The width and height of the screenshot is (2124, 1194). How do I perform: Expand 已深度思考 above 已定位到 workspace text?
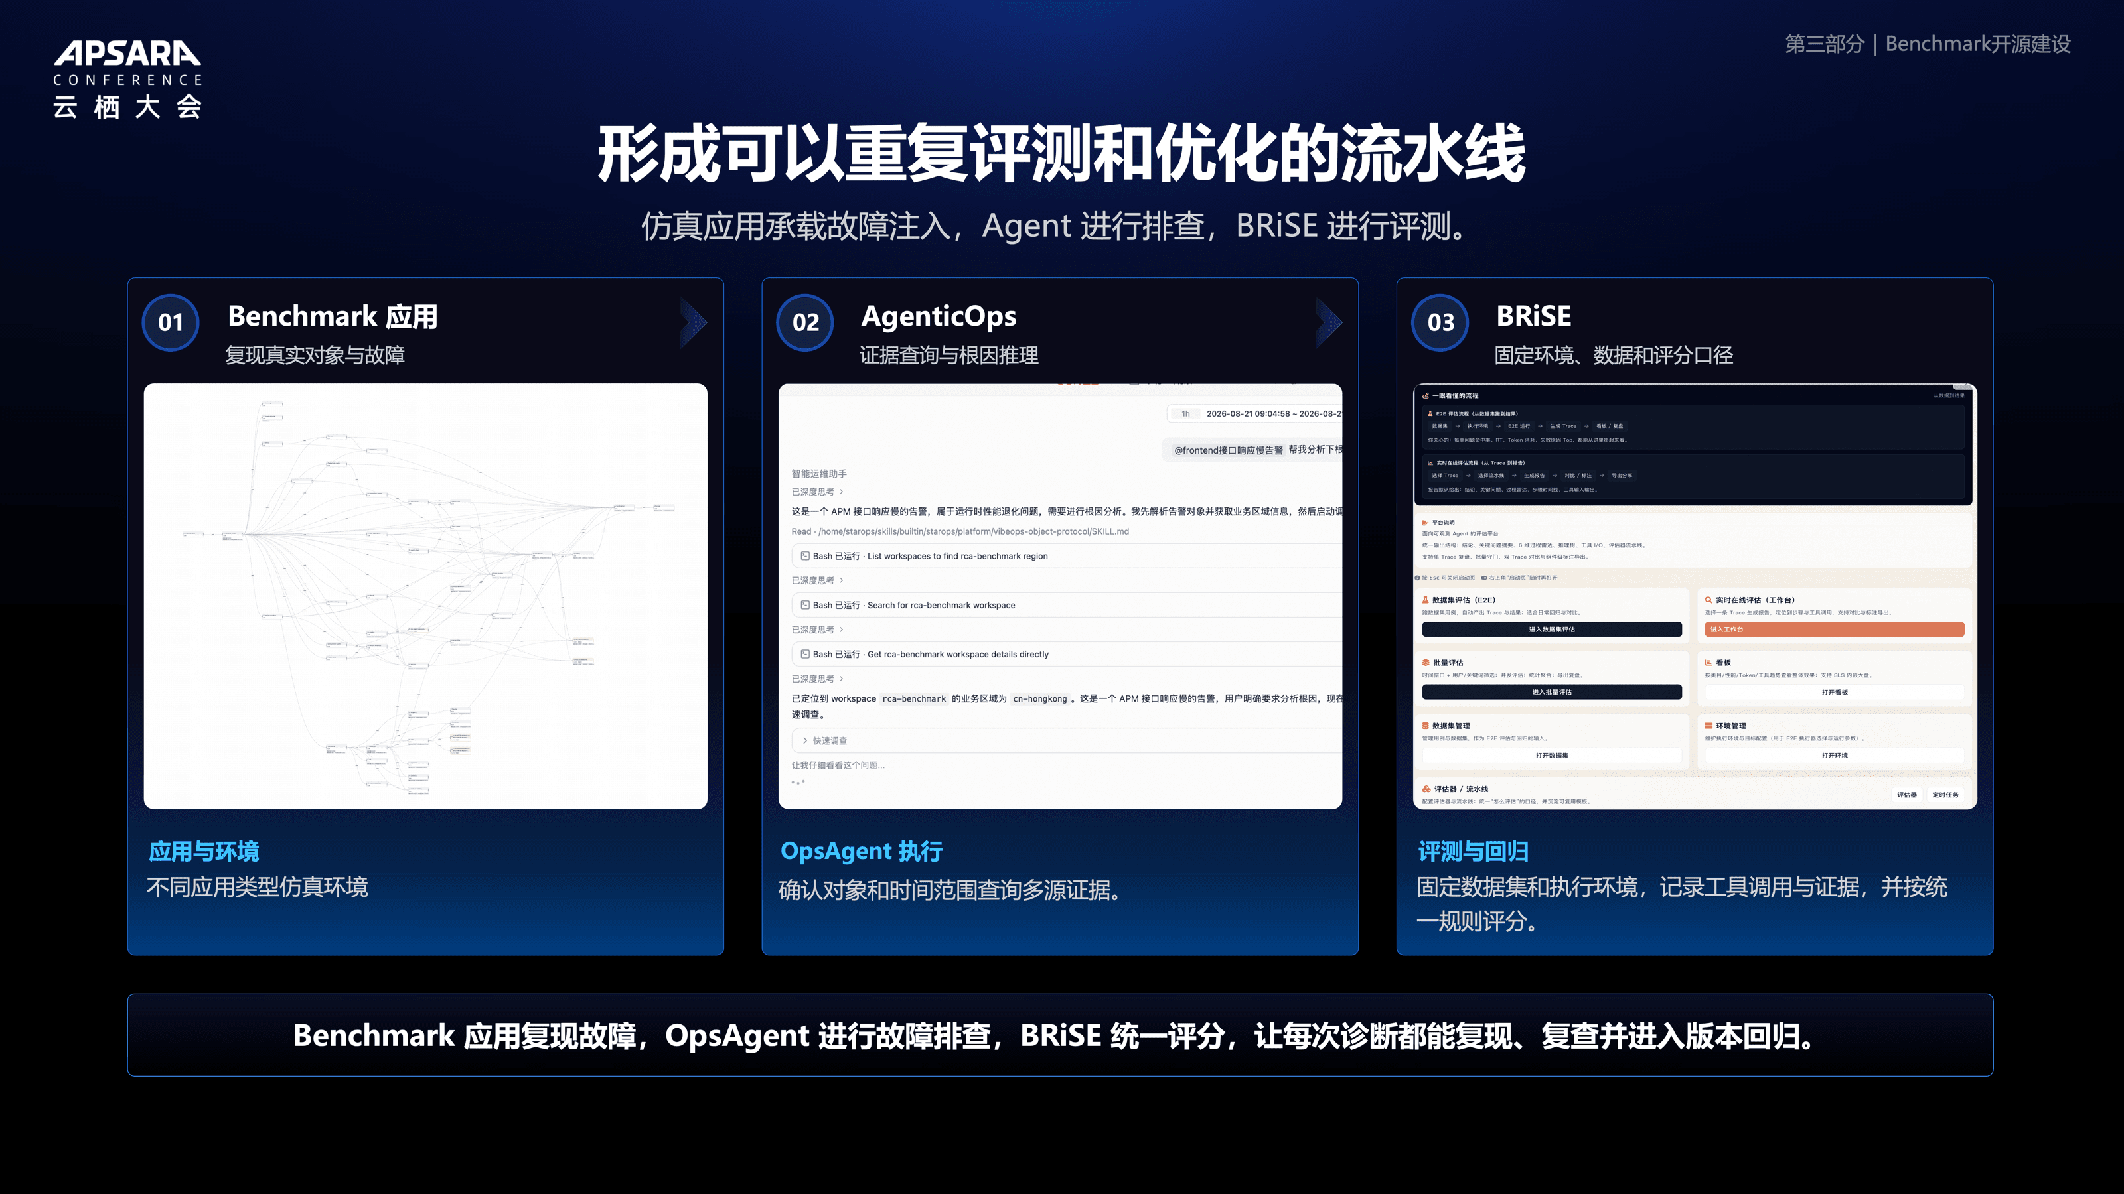click(x=817, y=679)
